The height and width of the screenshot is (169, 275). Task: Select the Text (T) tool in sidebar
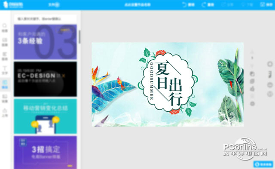(x=5, y=71)
